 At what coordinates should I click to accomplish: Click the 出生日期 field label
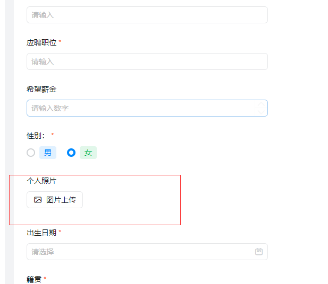[x=41, y=233]
